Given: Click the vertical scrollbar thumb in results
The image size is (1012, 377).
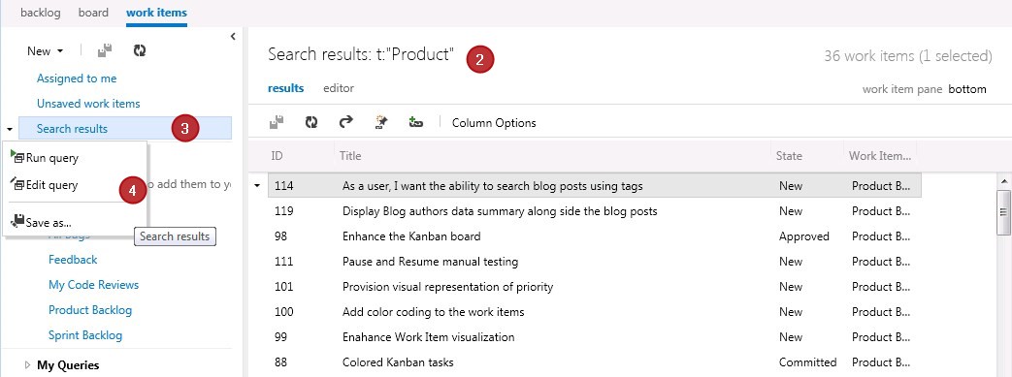Looking at the screenshot, I should 1003,212.
